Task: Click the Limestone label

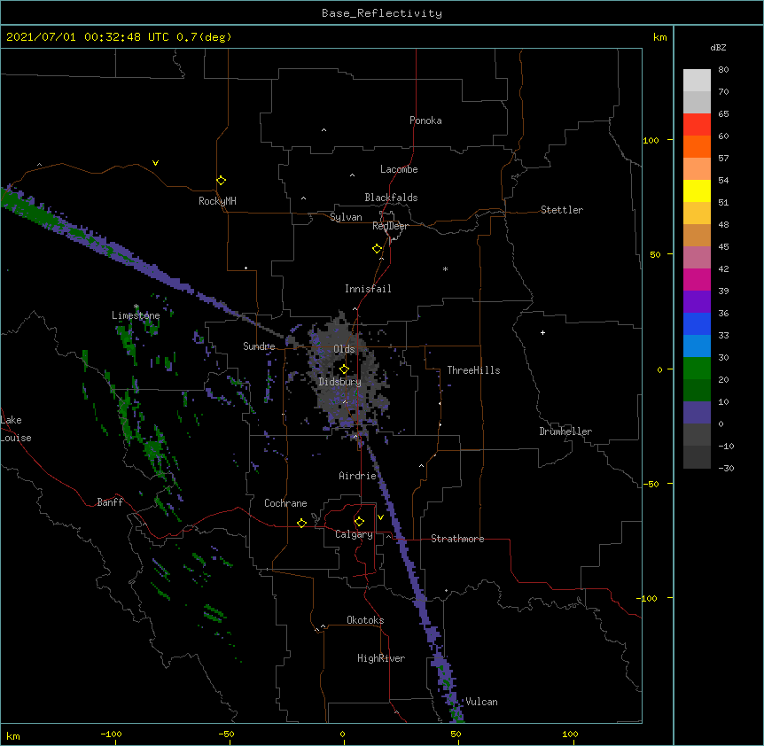Action: pyautogui.click(x=136, y=315)
